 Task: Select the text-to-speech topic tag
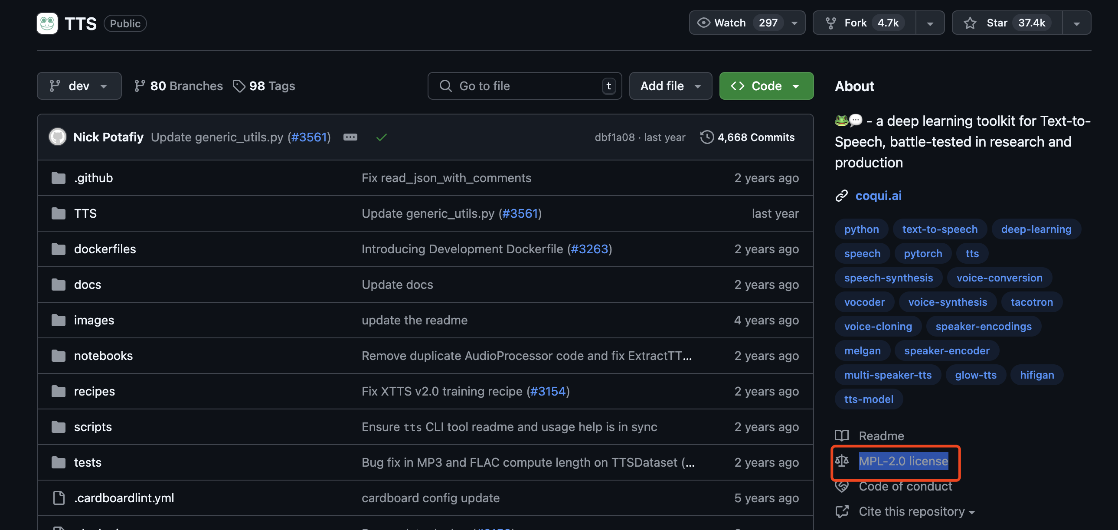tap(940, 229)
